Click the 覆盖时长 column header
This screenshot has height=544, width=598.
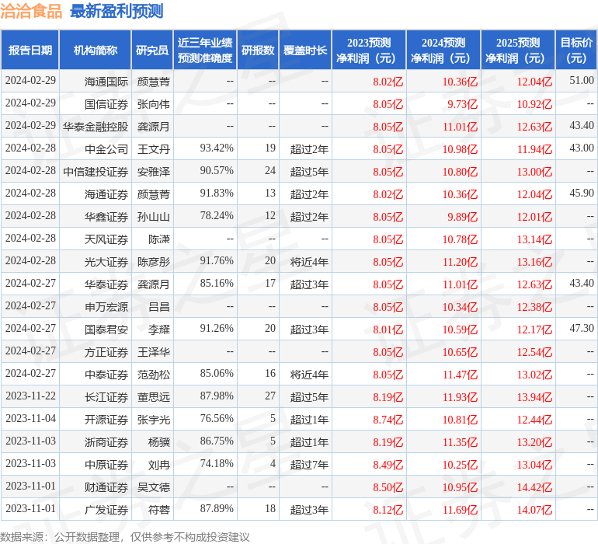[305, 51]
